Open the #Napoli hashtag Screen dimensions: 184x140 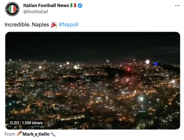pyautogui.click(x=69, y=25)
